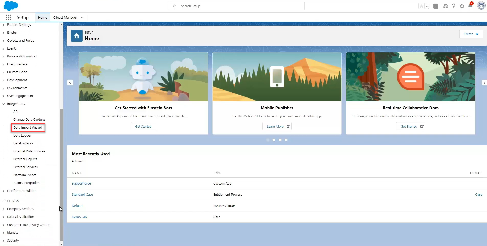Expand the Development section
Screen dimensions: 487x246
pos(3,80)
